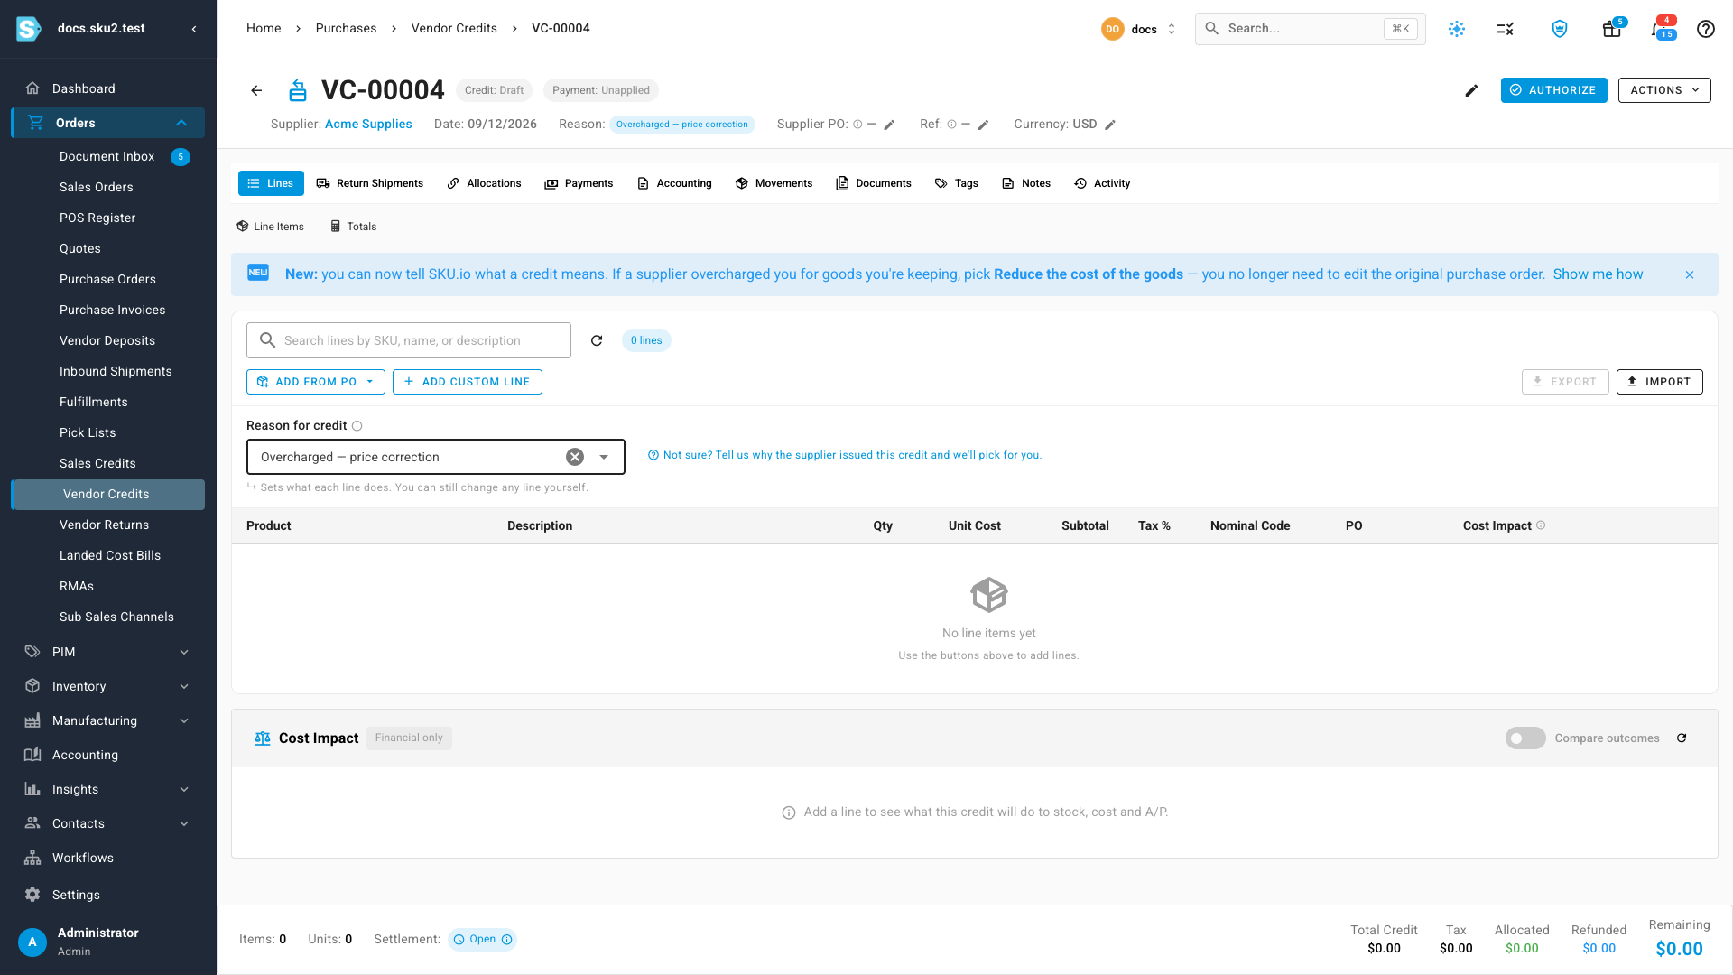This screenshot has height=975, width=1733.
Task: Click the task list checkmark icon
Action: 1506,29
